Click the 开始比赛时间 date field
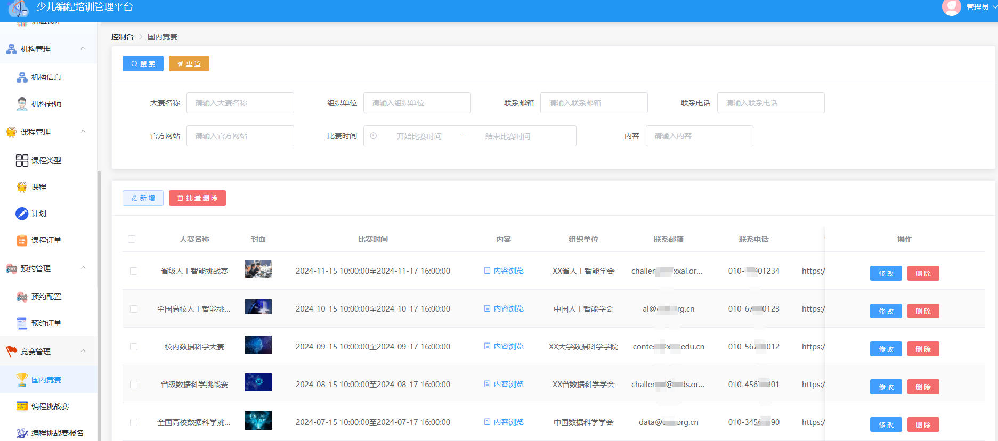 [419, 136]
